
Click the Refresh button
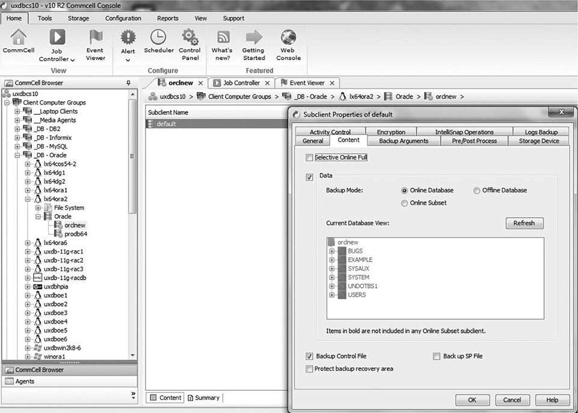tap(524, 223)
